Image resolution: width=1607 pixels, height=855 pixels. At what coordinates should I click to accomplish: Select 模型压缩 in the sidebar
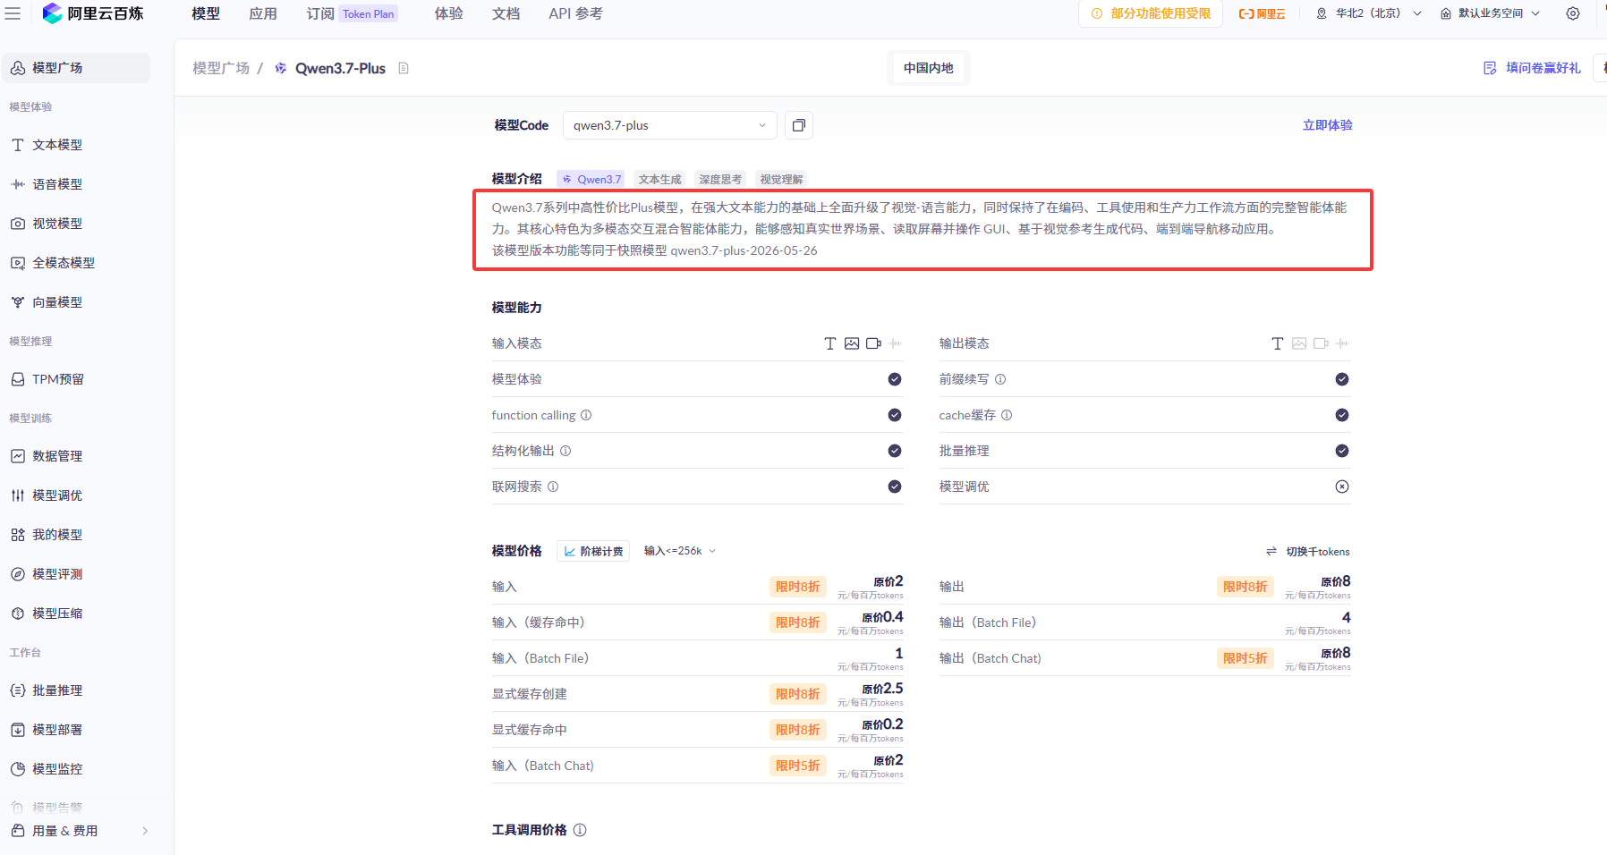click(77, 614)
